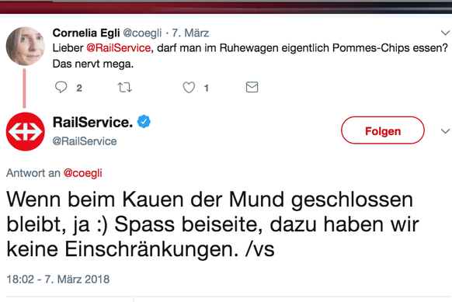Screen dimensions: 452x302
Task: Open the RailService red logo avatar
Action: point(26,131)
